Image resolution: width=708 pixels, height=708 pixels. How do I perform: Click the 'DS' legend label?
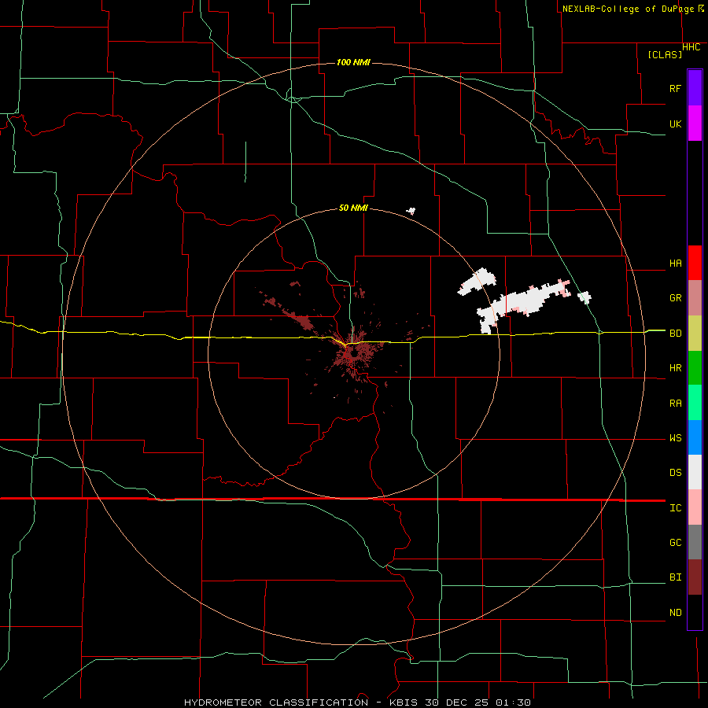(x=675, y=473)
